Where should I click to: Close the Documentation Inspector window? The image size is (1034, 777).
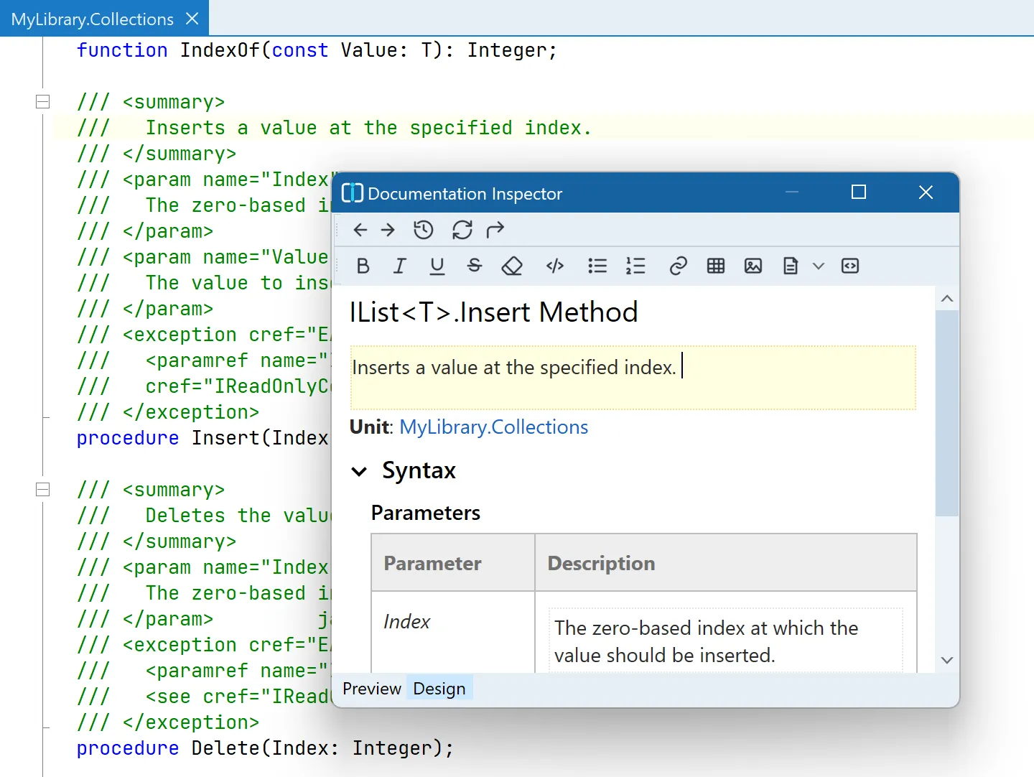(926, 192)
